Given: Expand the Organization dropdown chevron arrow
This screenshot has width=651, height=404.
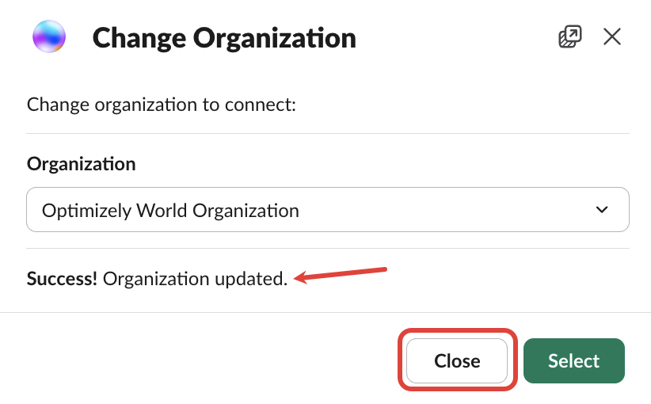Looking at the screenshot, I should [x=602, y=210].
